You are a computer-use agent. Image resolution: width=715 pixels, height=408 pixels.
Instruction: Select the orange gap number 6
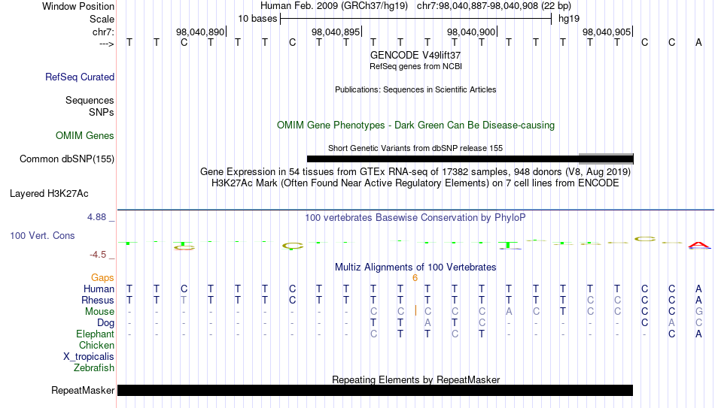pyautogui.click(x=415, y=278)
